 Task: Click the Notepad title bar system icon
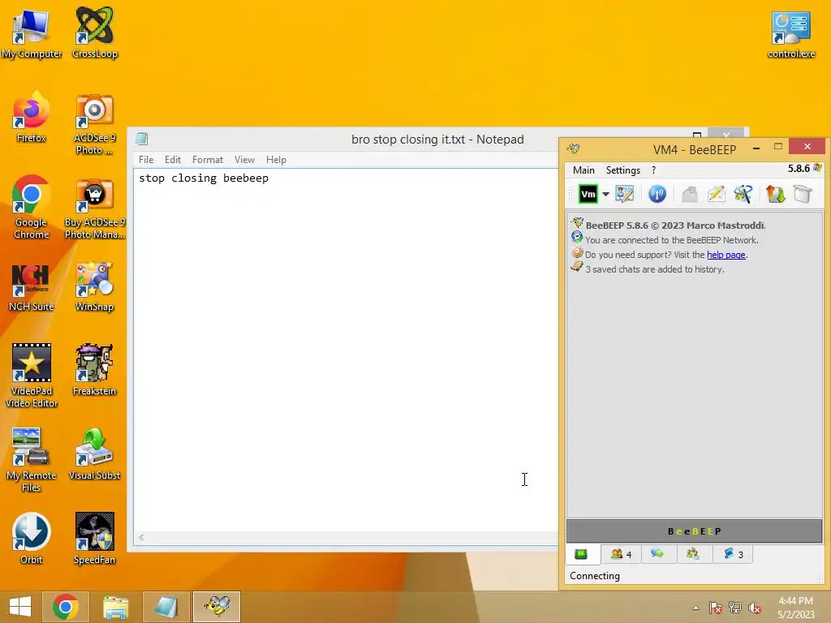141,139
